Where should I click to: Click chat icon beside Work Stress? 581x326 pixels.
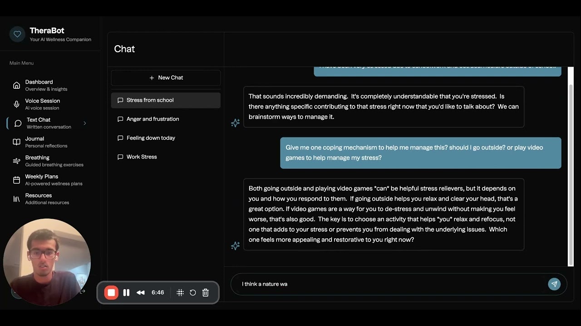pos(120,157)
